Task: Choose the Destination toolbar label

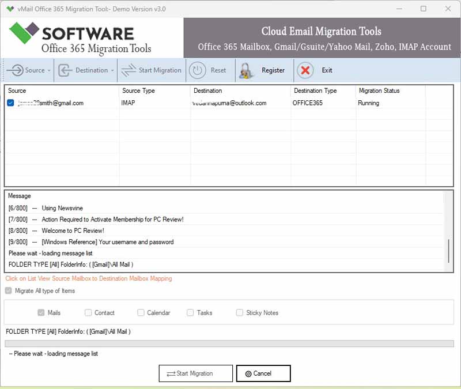Action: (92, 70)
